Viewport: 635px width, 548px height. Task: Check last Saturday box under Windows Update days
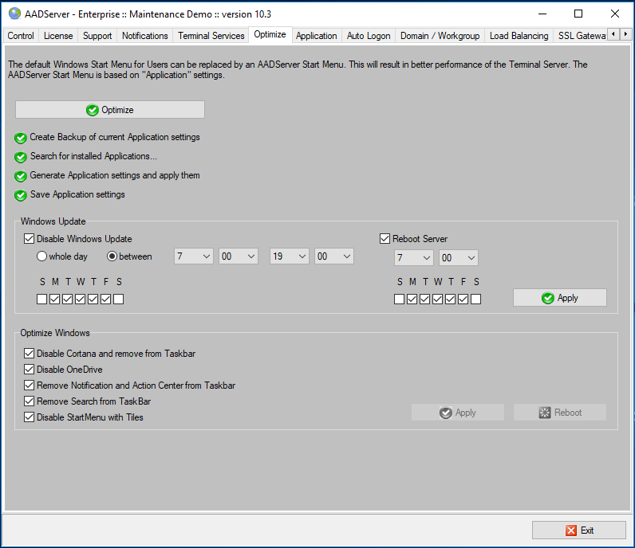tap(119, 299)
